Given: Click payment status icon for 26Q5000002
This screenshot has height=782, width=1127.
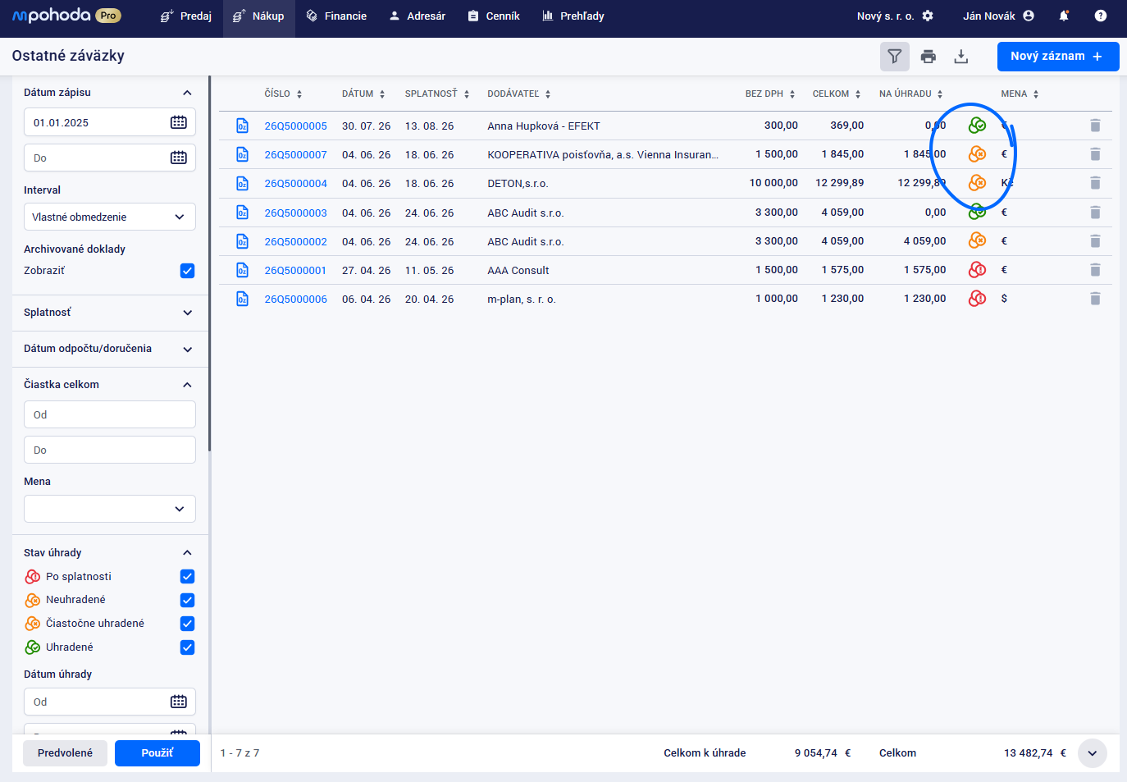Looking at the screenshot, I should 977,240.
